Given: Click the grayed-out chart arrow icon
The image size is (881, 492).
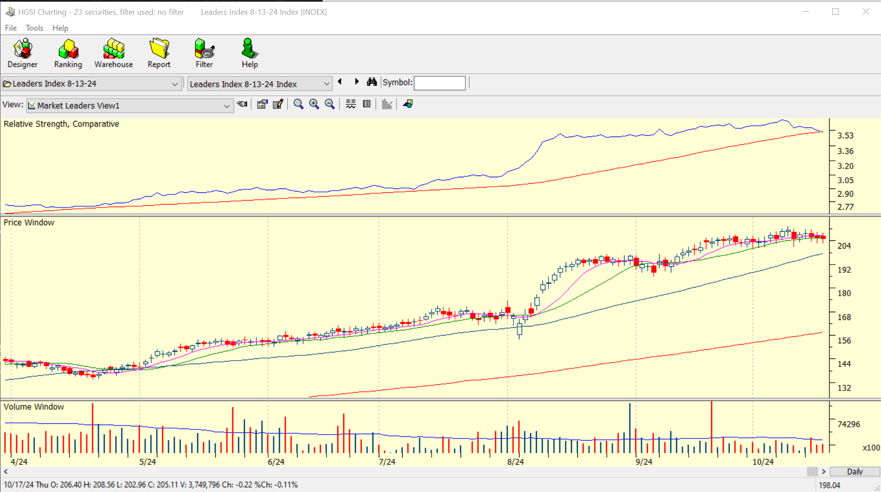Looking at the screenshot, I should [x=387, y=104].
